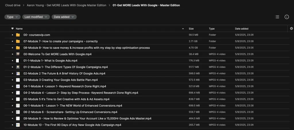Open 08-Module 8 How to save money folder
Viewport: 294px width, 130px height.
click(x=87, y=48)
